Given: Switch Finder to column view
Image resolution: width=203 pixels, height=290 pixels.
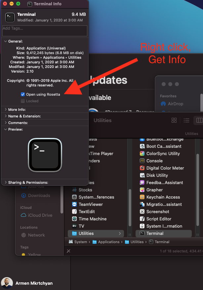Looking at the screenshot, I should point(199,120).
